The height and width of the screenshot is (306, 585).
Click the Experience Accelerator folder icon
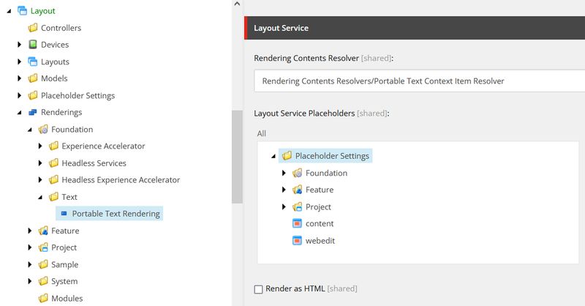[53, 146]
